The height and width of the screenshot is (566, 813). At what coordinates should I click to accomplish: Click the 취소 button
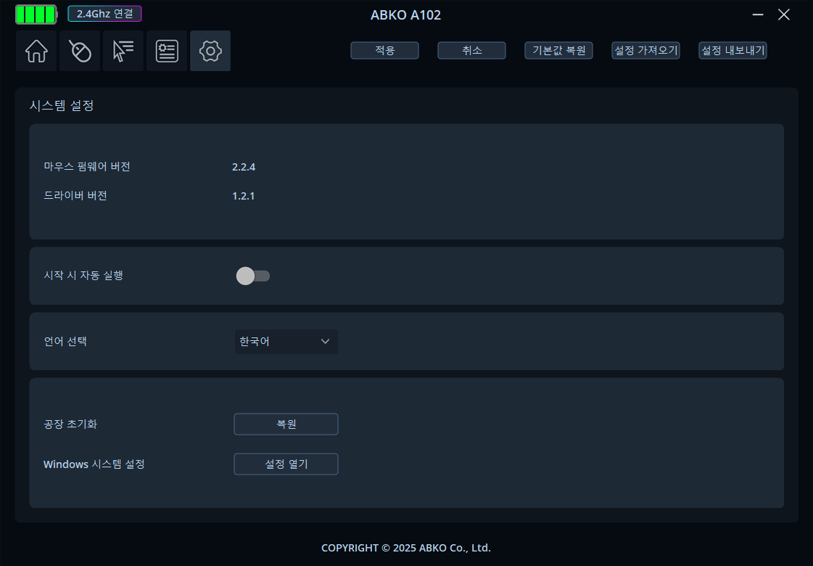point(472,50)
